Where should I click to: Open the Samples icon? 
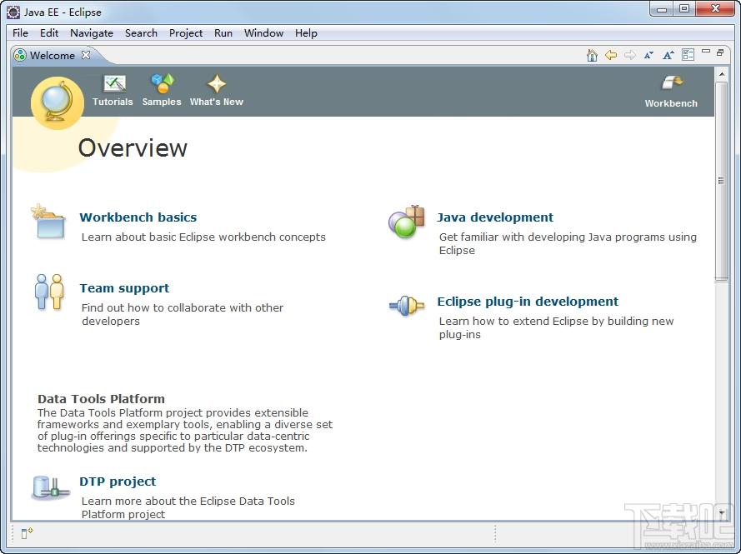point(162,83)
